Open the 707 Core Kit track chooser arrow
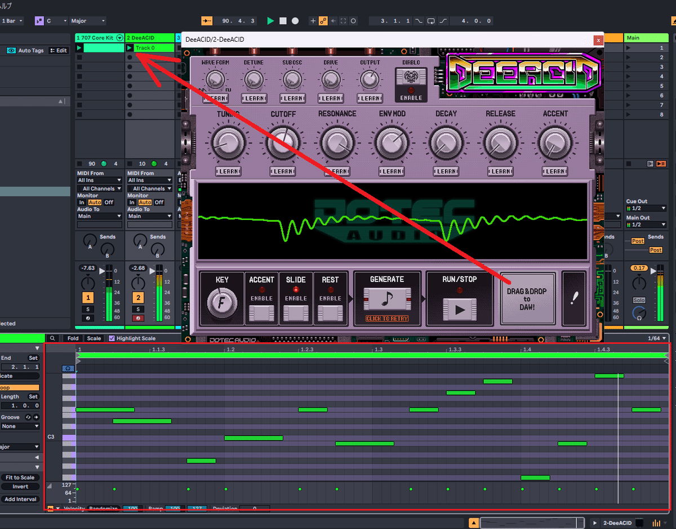This screenshot has width=676, height=529. [x=119, y=38]
